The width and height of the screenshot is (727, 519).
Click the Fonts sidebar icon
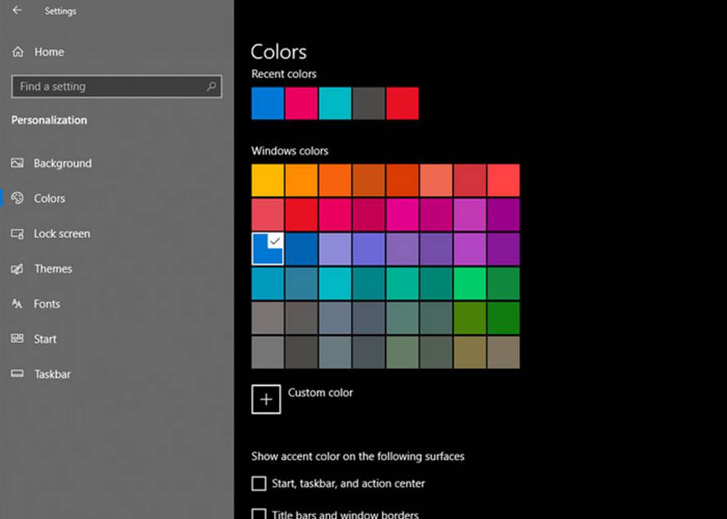click(18, 304)
